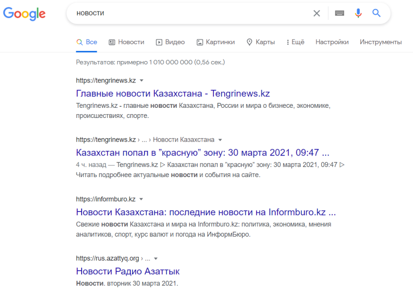The image size is (413, 301).
Task: Expand dropdown arrow next to https://tengrinews.kz first result
Action: 141,81
